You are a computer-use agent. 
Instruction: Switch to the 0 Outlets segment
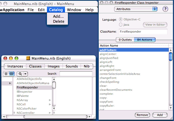click(125, 40)
